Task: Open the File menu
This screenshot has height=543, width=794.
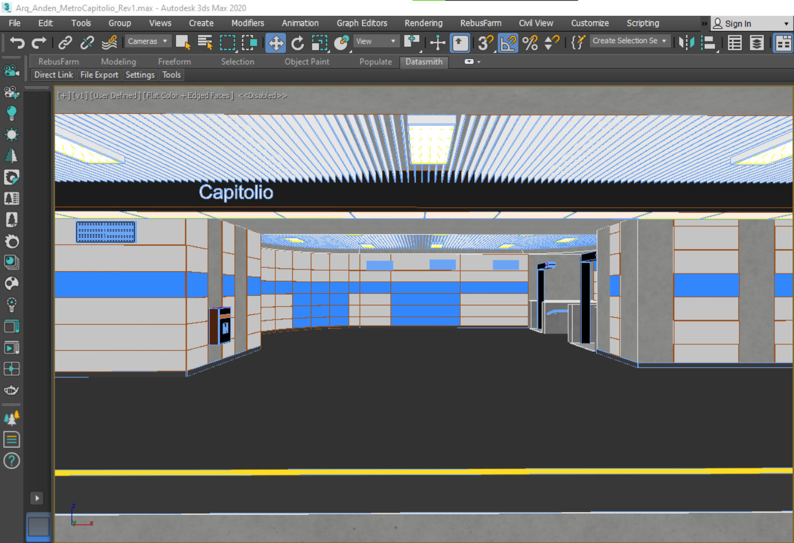Action: point(15,23)
